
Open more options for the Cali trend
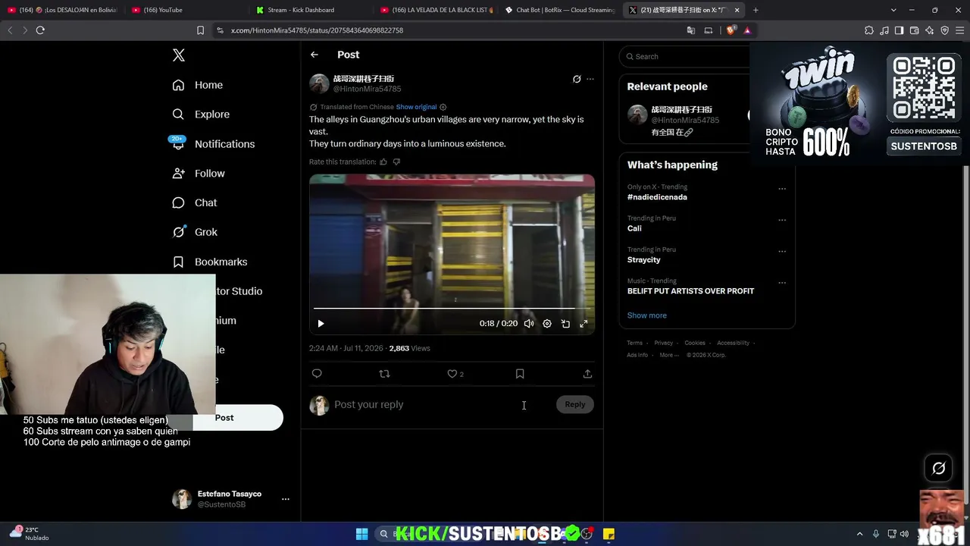782,220
